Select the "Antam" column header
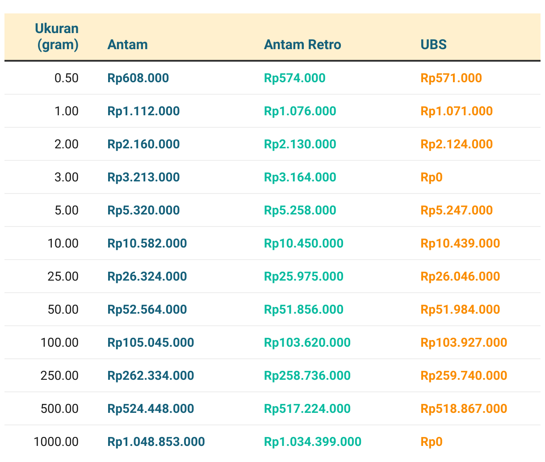Image resolution: width=545 pixels, height=462 pixels. pyautogui.click(x=128, y=45)
